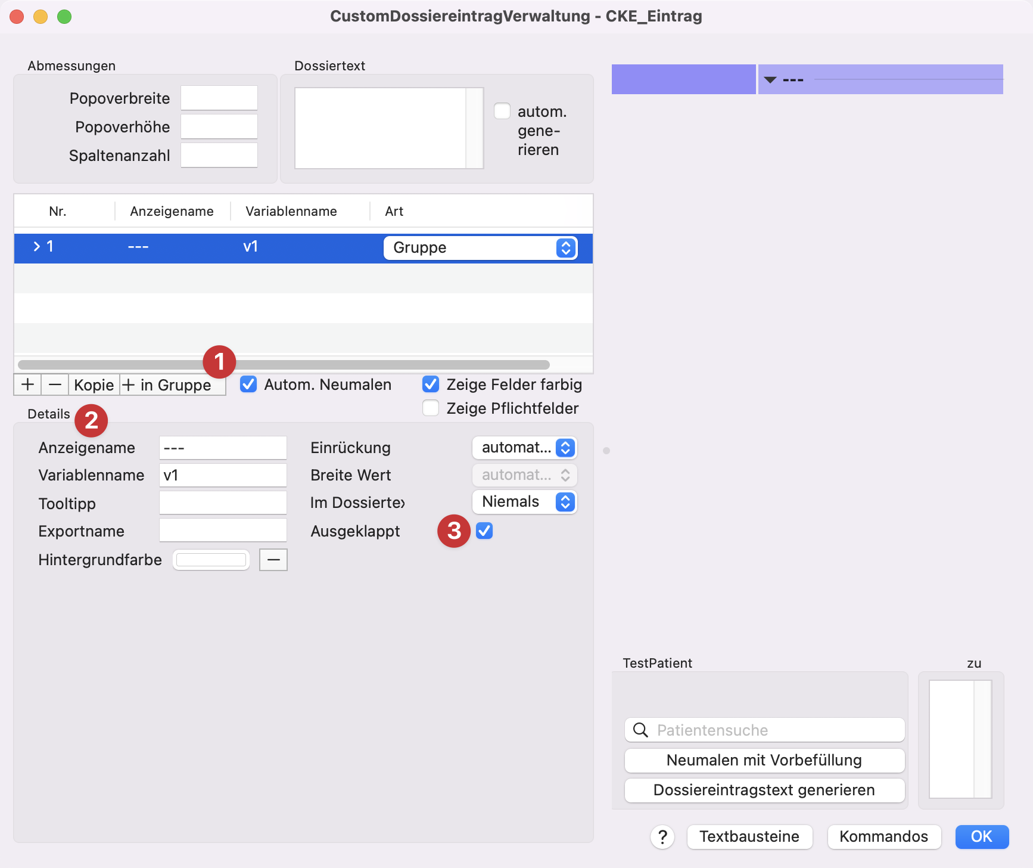Add a new row with the plus button

point(27,385)
